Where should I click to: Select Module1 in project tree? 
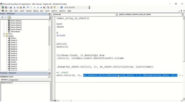[x=13, y=38]
